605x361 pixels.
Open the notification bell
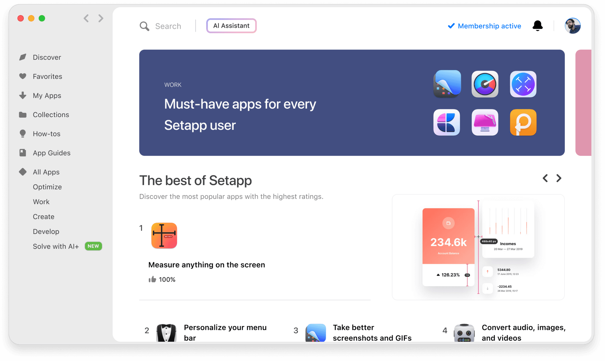pyautogui.click(x=538, y=26)
